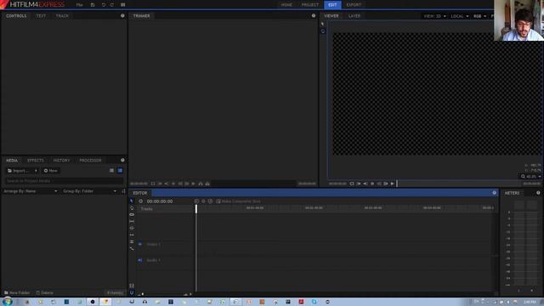Click the Make Composite Shot button
Viewport: 544px width, 306px height.
[238, 201]
